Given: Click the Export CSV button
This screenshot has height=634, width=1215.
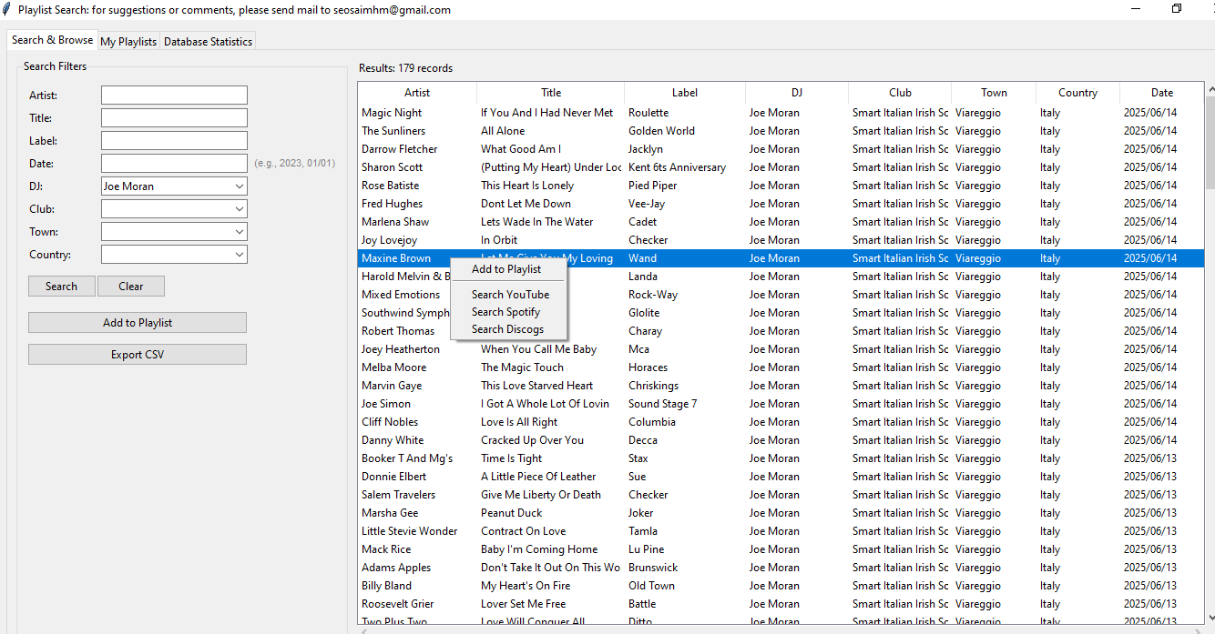Looking at the screenshot, I should point(138,355).
